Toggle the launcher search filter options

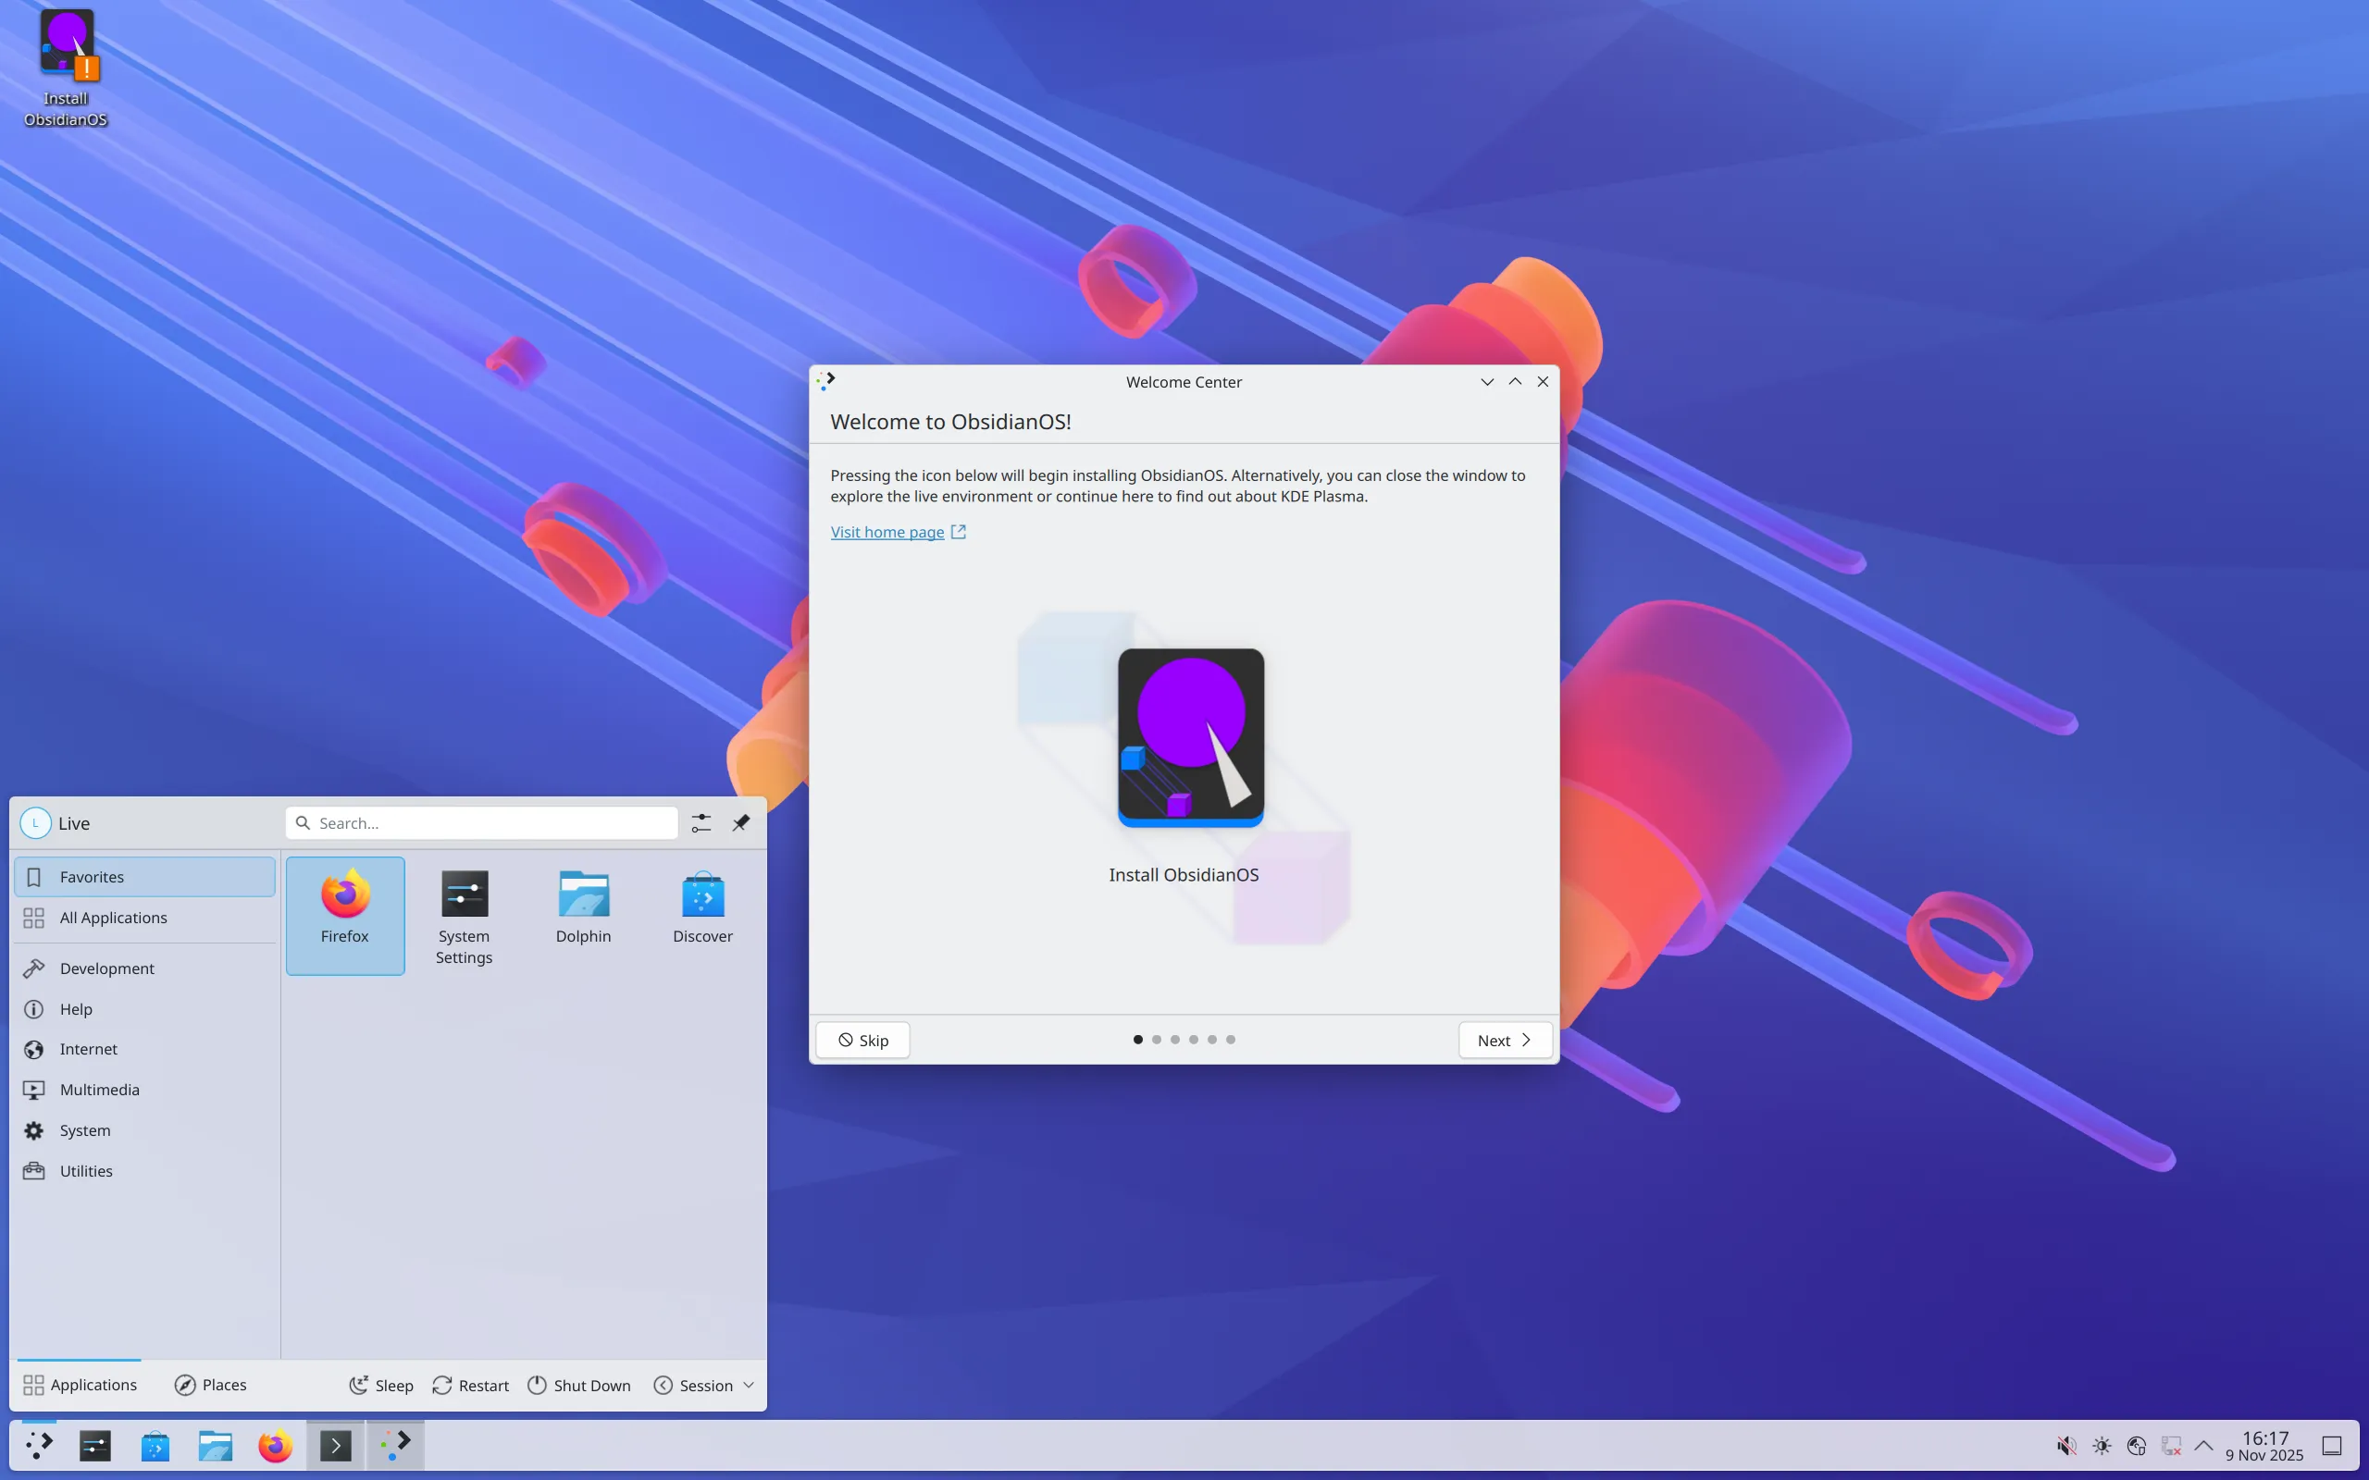(701, 822)
